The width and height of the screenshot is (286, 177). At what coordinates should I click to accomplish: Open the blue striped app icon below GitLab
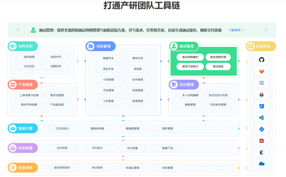(261, 83)
